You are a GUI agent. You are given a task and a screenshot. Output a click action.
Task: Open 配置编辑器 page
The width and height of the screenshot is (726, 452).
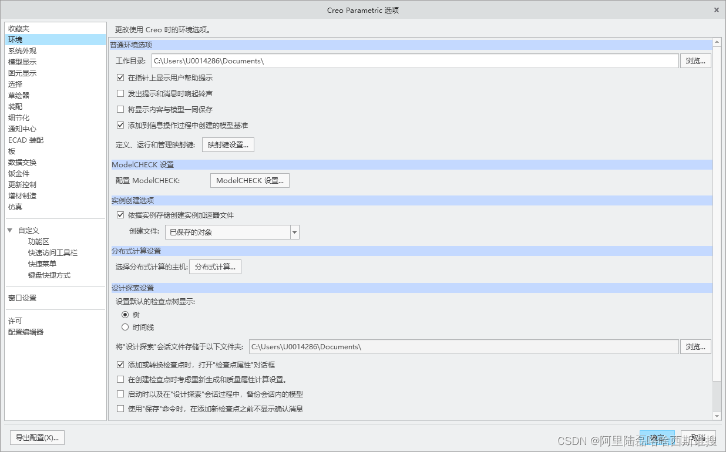click(x=26, y=332)
